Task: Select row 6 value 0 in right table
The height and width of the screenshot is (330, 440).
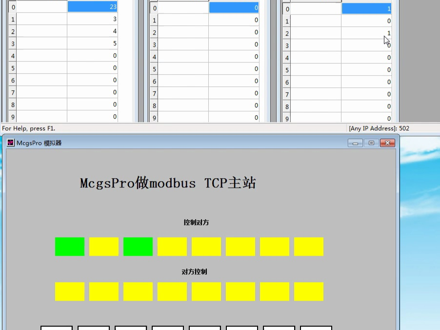Action: click(366, 82)
